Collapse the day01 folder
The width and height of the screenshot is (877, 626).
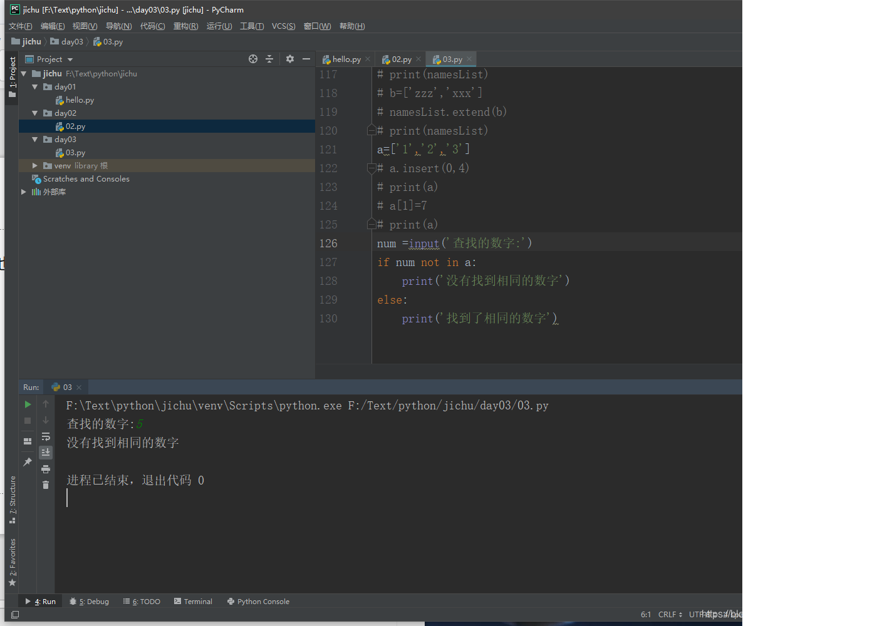(x=35, y=87)
